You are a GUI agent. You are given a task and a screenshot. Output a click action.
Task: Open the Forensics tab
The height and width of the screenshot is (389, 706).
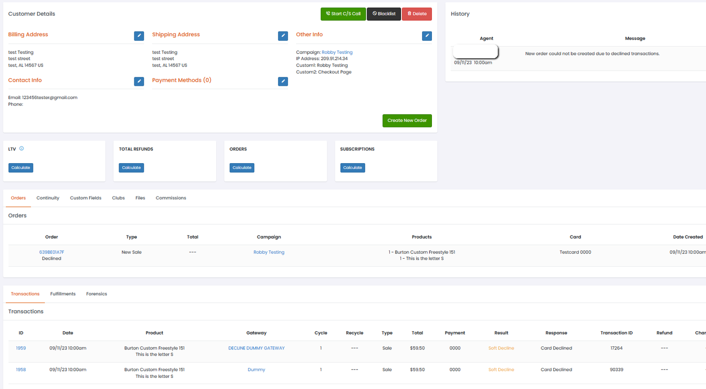[97, 294]
